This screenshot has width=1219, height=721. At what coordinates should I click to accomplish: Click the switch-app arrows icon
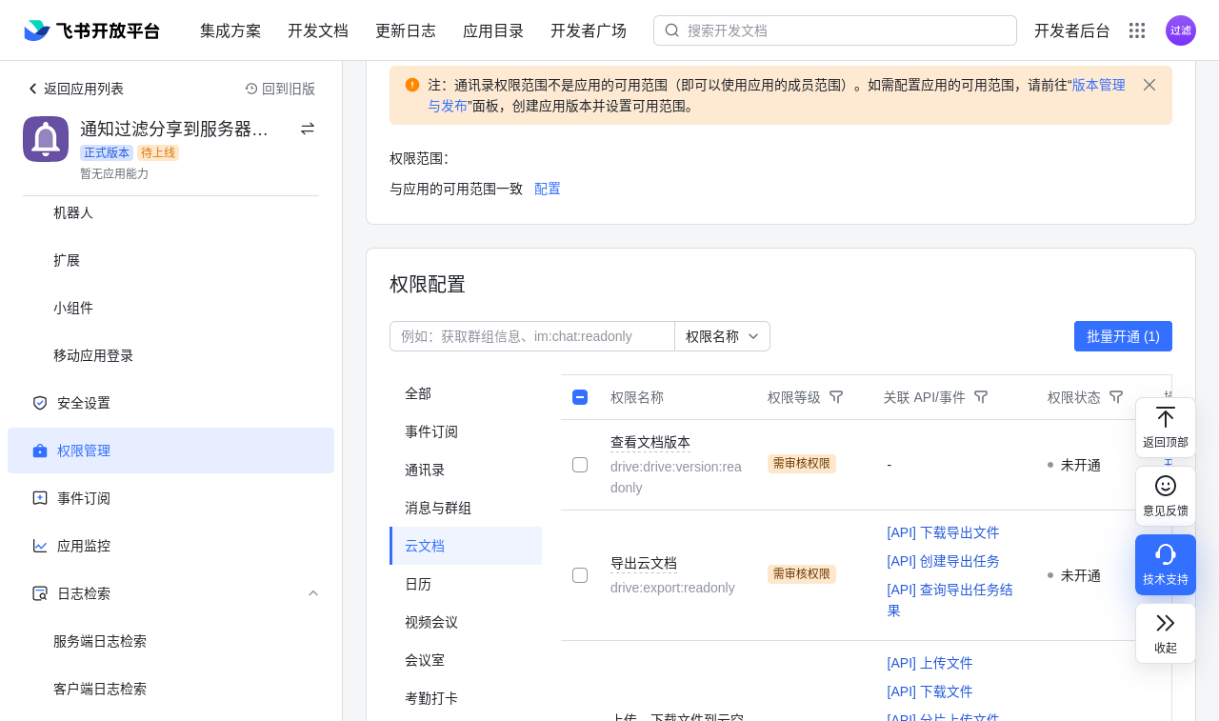(x=308, y=129)
